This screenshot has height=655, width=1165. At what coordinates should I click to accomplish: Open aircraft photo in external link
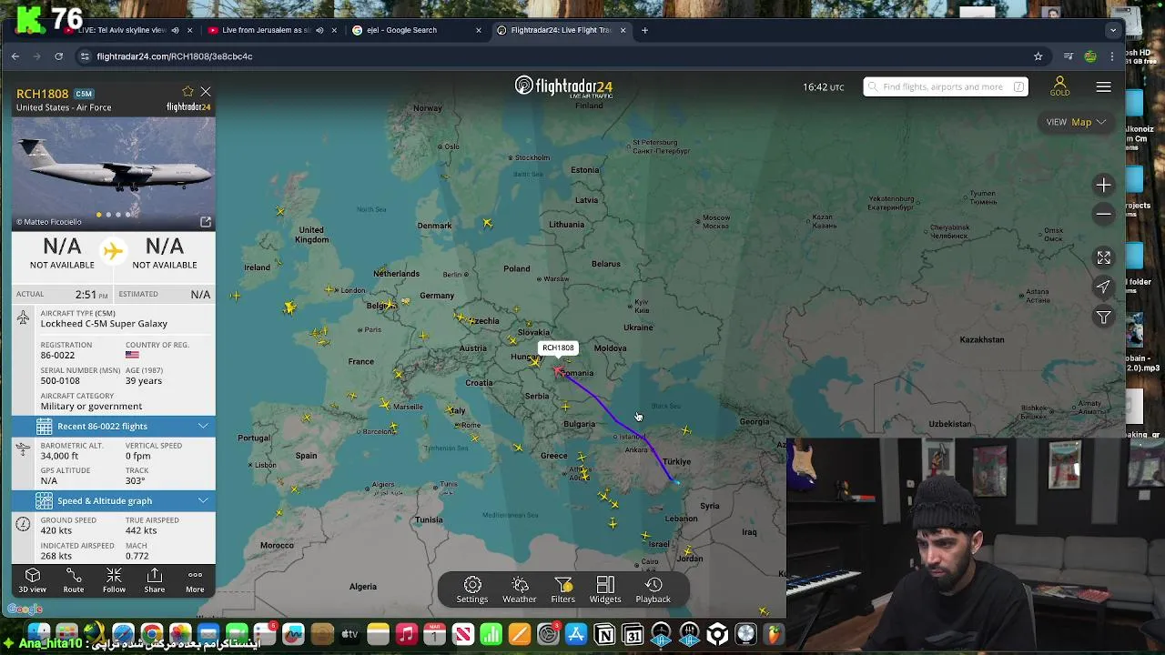(x=206, y=222)
